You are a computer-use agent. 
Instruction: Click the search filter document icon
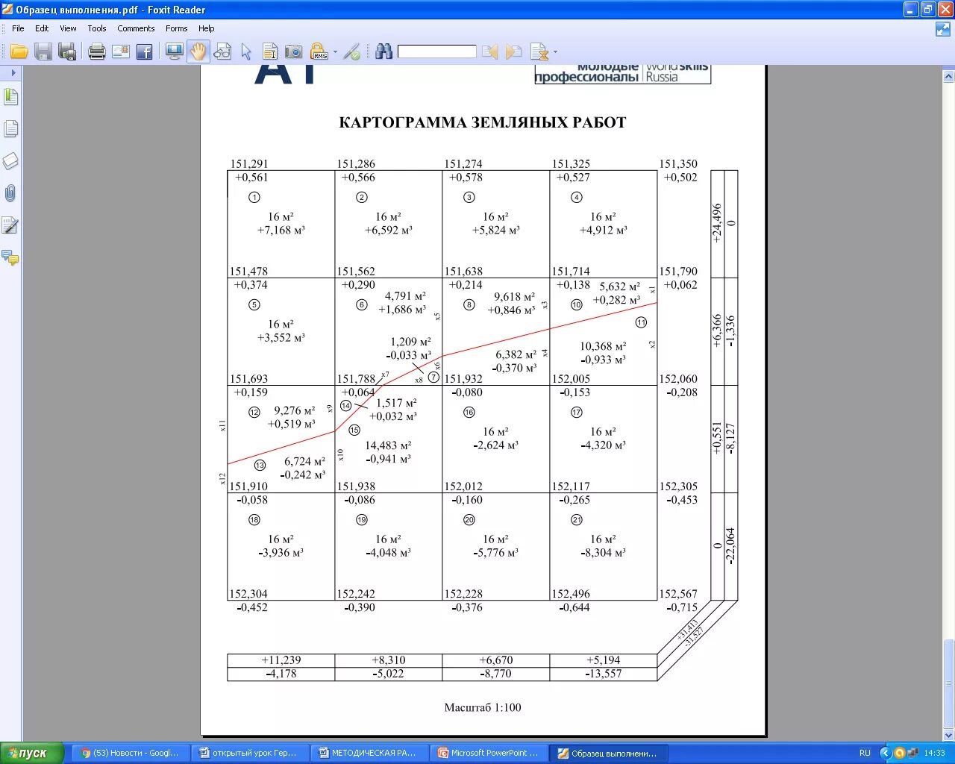[x=539, y=51]
